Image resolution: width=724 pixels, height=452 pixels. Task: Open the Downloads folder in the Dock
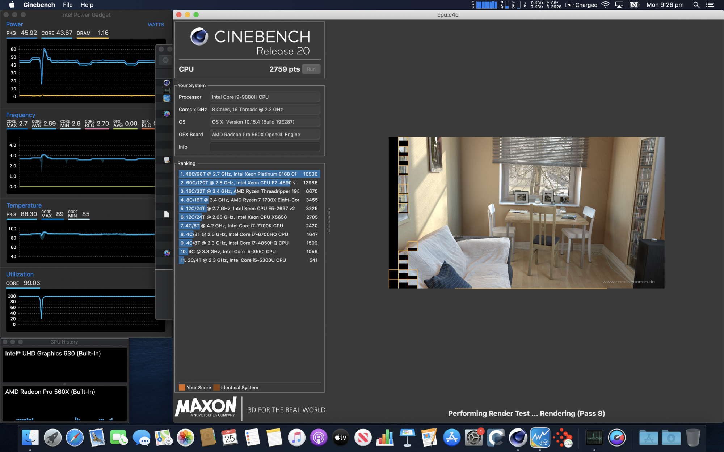tap(671, 438)
